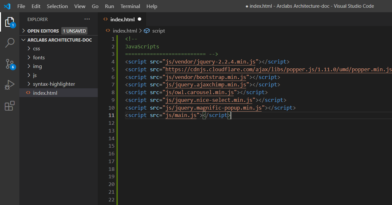392x205 pixels.
Task: Follow the js/main.js link
Action: click(181, 115)
